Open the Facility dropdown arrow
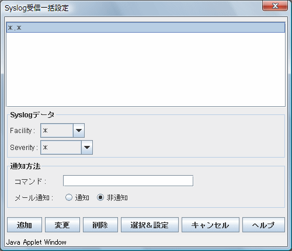292x251 pixels. pyautogui.click(x=79, y=130)
